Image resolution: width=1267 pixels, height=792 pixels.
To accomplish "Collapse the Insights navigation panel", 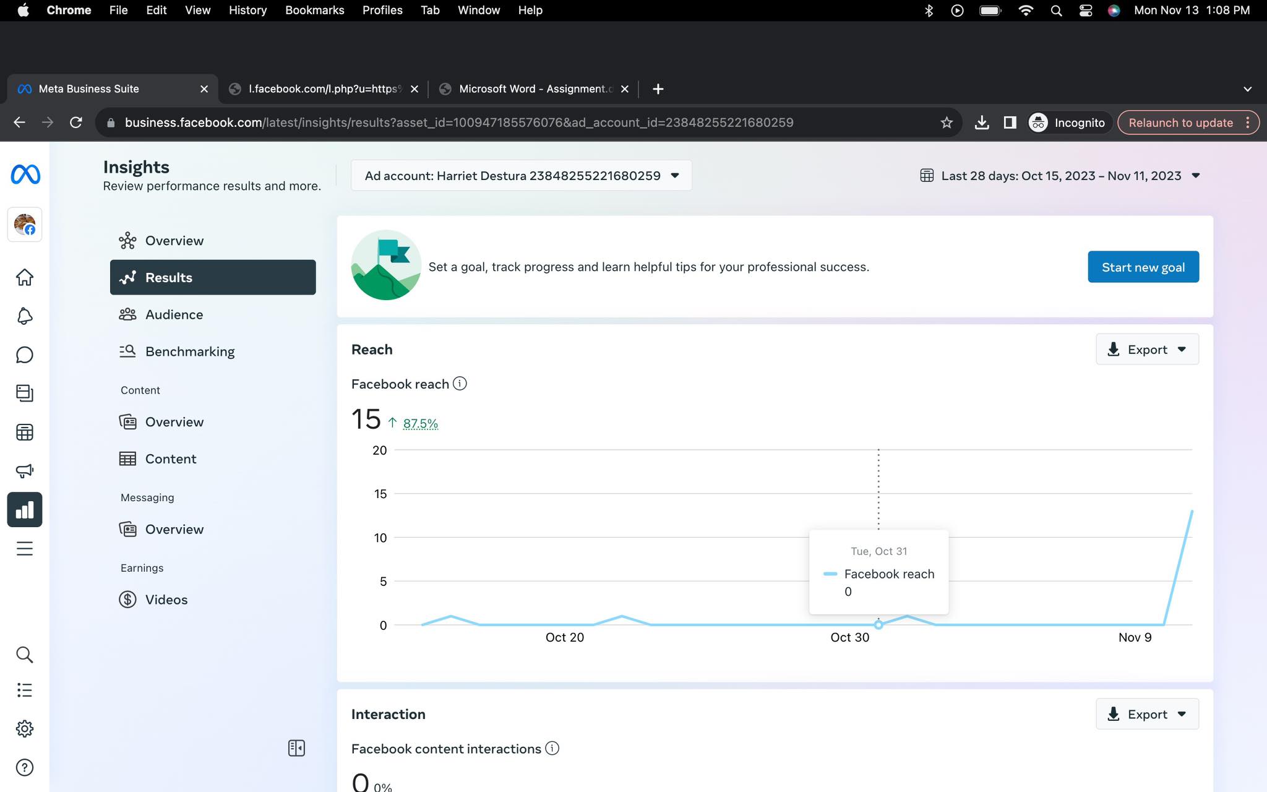I will click(296, 748).
